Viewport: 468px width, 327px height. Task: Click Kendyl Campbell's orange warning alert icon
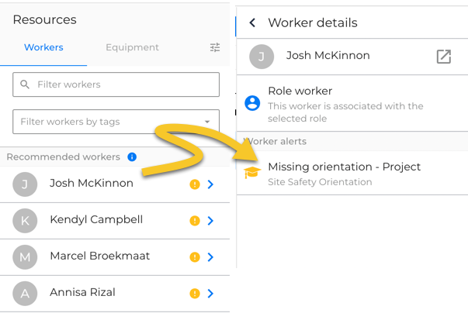(x=195, y=221)
